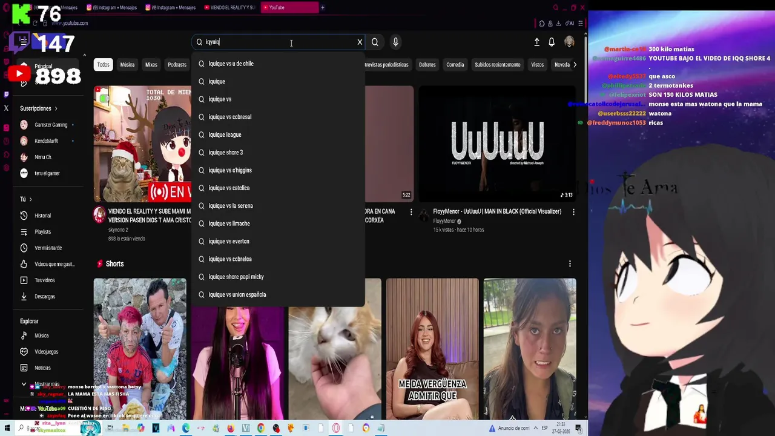Select the Comedia filter chip
775x436 pixels.
point(455,65)
